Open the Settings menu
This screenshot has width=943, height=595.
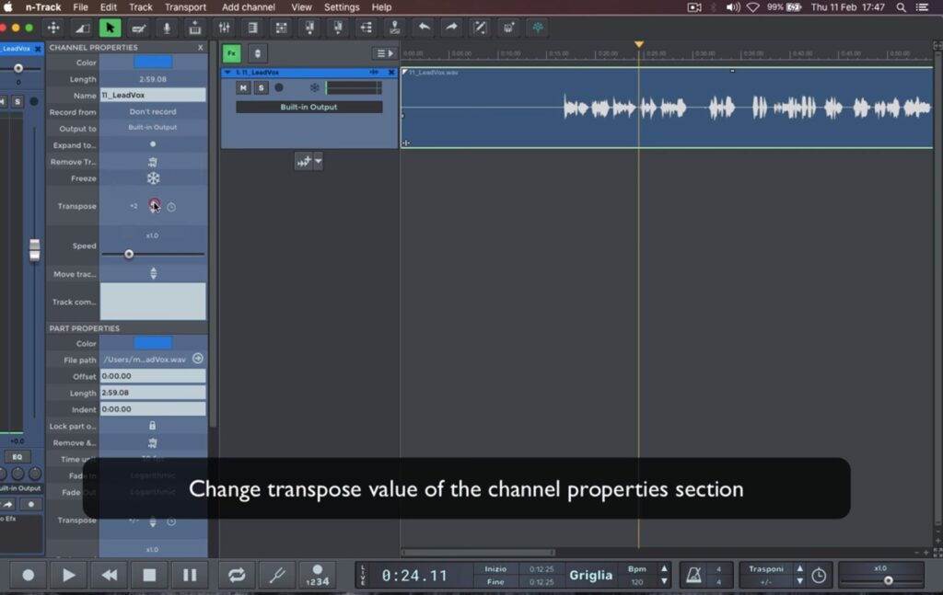click(x=342, y=7)
